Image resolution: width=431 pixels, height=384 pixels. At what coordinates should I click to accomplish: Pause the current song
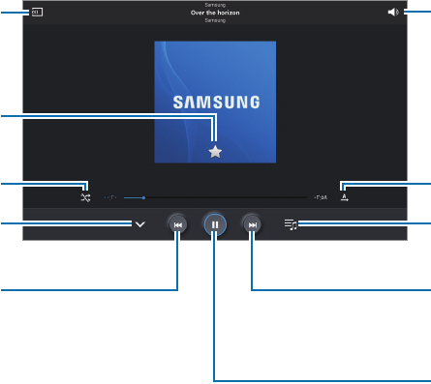pos(215,224)
